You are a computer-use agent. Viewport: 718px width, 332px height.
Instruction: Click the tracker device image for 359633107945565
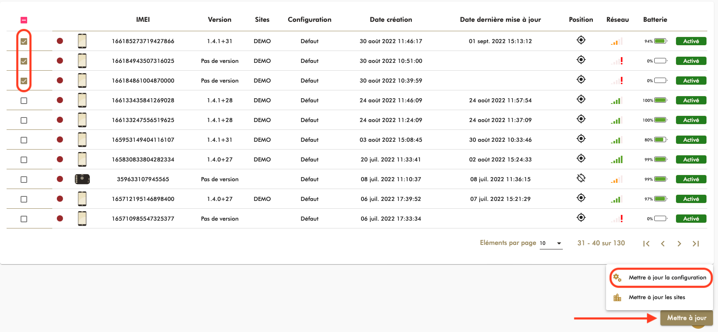(82, 179)
